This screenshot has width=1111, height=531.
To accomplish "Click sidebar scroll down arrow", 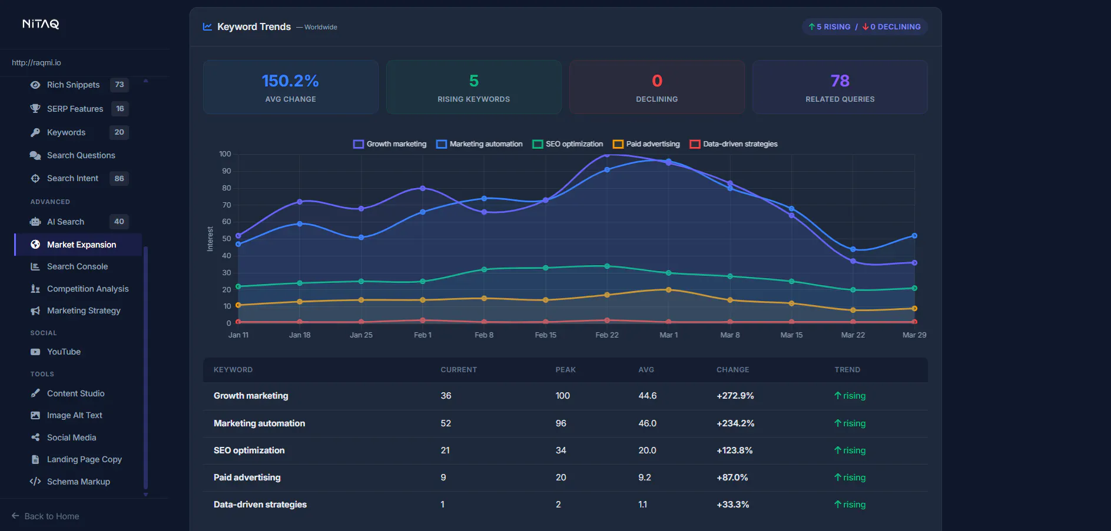I will pos(145,495).
